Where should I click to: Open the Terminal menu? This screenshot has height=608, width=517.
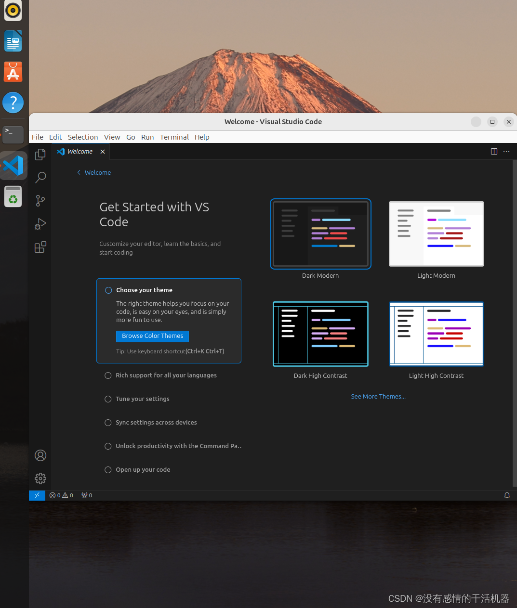pyautogui.click(x=174, y=137)
